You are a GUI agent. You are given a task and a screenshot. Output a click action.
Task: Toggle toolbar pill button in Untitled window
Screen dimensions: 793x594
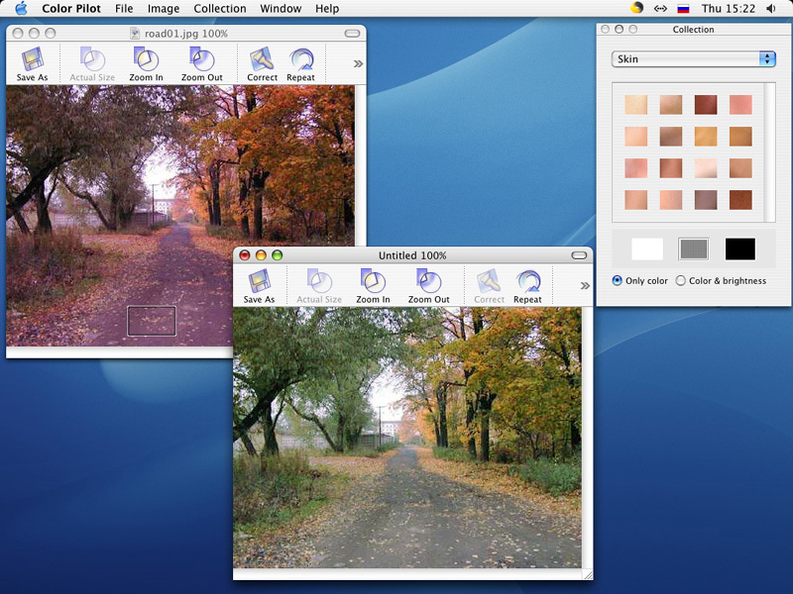[x=579, y=255]
